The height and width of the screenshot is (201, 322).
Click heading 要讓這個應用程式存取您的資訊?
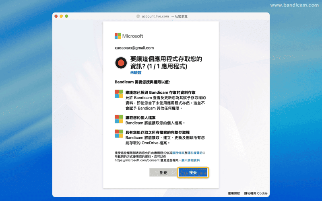point(166,63)
